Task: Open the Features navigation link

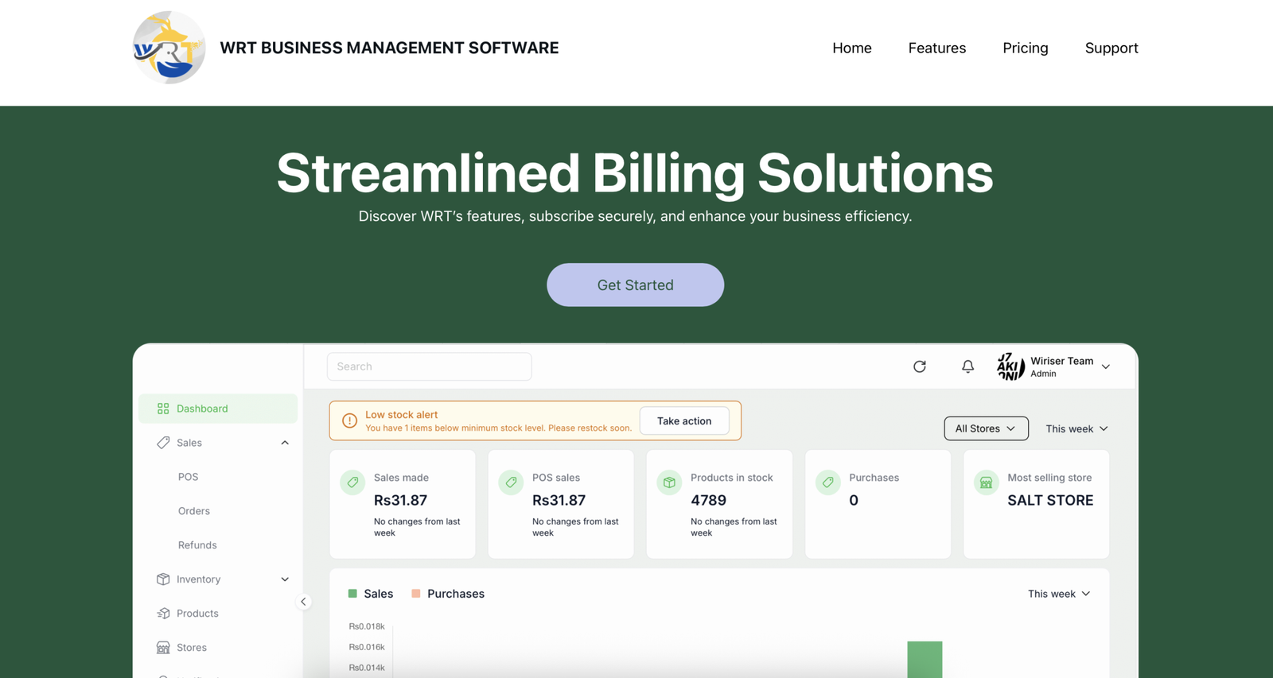Action: pyautogui.click(x=936, y=48)
